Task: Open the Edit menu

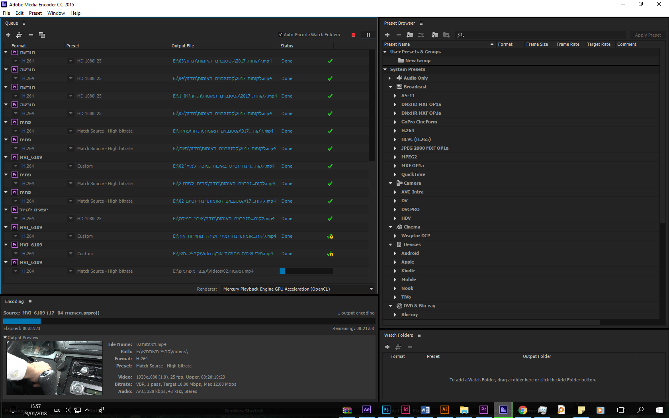Action: 20,13
